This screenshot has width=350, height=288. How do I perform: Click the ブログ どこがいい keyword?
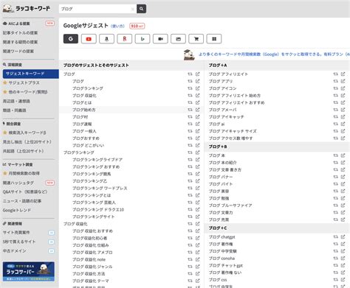point(88,145)
